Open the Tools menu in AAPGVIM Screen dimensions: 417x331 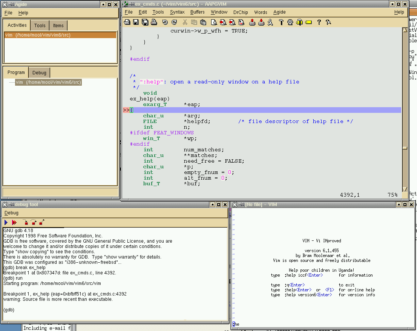158,12
